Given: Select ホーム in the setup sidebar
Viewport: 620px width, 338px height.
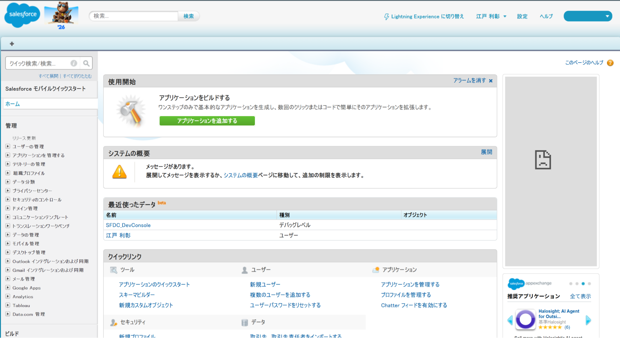Looking at the screenshot, I should (12, 104).
